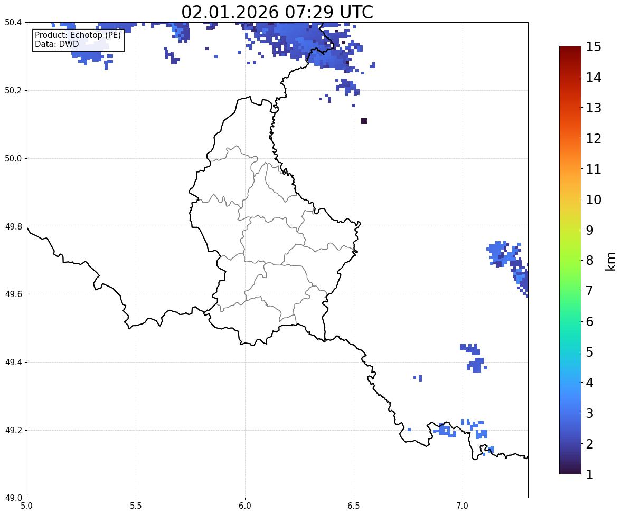Click the "Data: DWD" legend line
The height and width of the screenshot is (515, 622).
(56, 44)
